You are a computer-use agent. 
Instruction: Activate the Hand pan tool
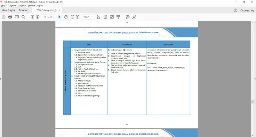[66, 17]
